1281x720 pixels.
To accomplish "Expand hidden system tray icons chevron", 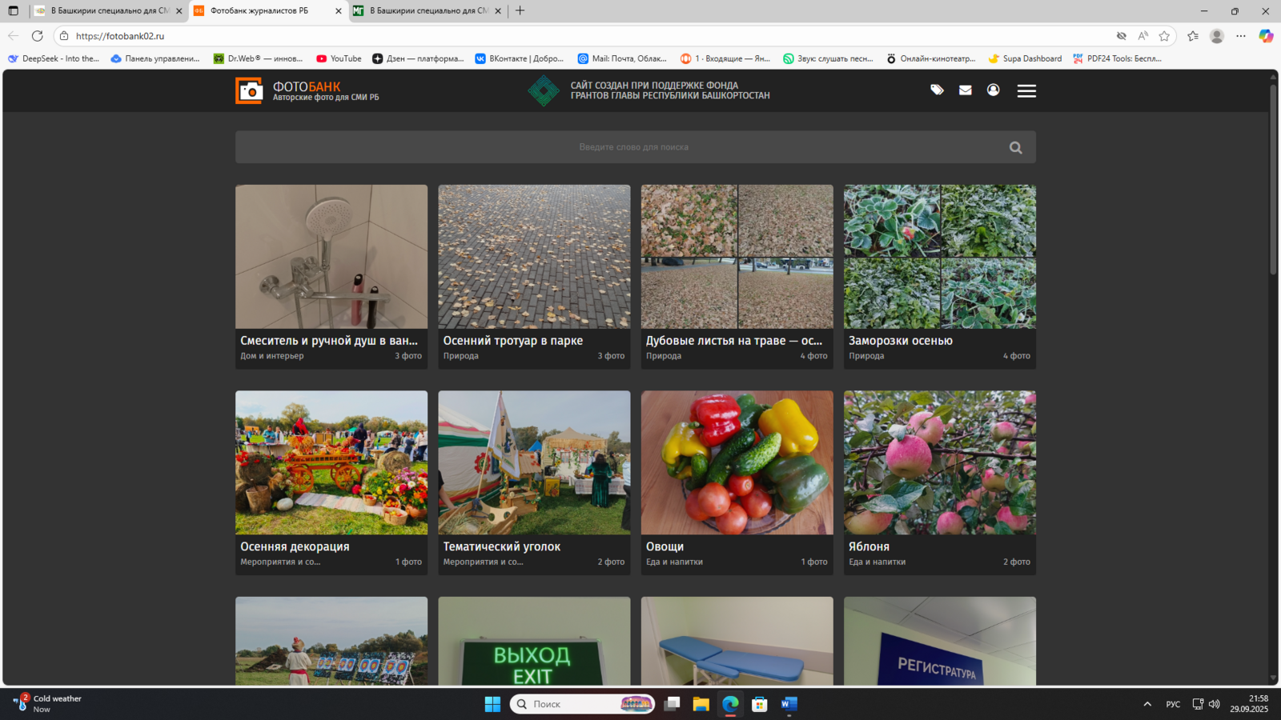I will (1147, 704).
